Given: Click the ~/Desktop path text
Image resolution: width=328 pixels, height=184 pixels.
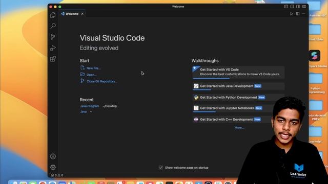Looking at the screenshot, I should click(x=110, y=106).
